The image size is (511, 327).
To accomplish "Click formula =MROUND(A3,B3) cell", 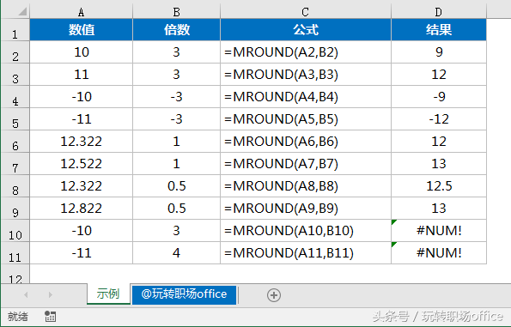I will (306, 75).
